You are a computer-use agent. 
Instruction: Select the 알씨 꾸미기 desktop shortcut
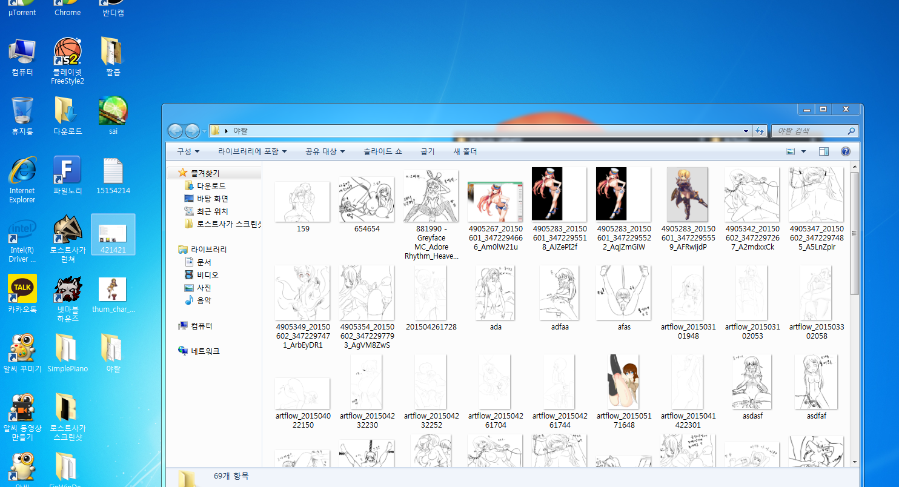tap(22, 354)
